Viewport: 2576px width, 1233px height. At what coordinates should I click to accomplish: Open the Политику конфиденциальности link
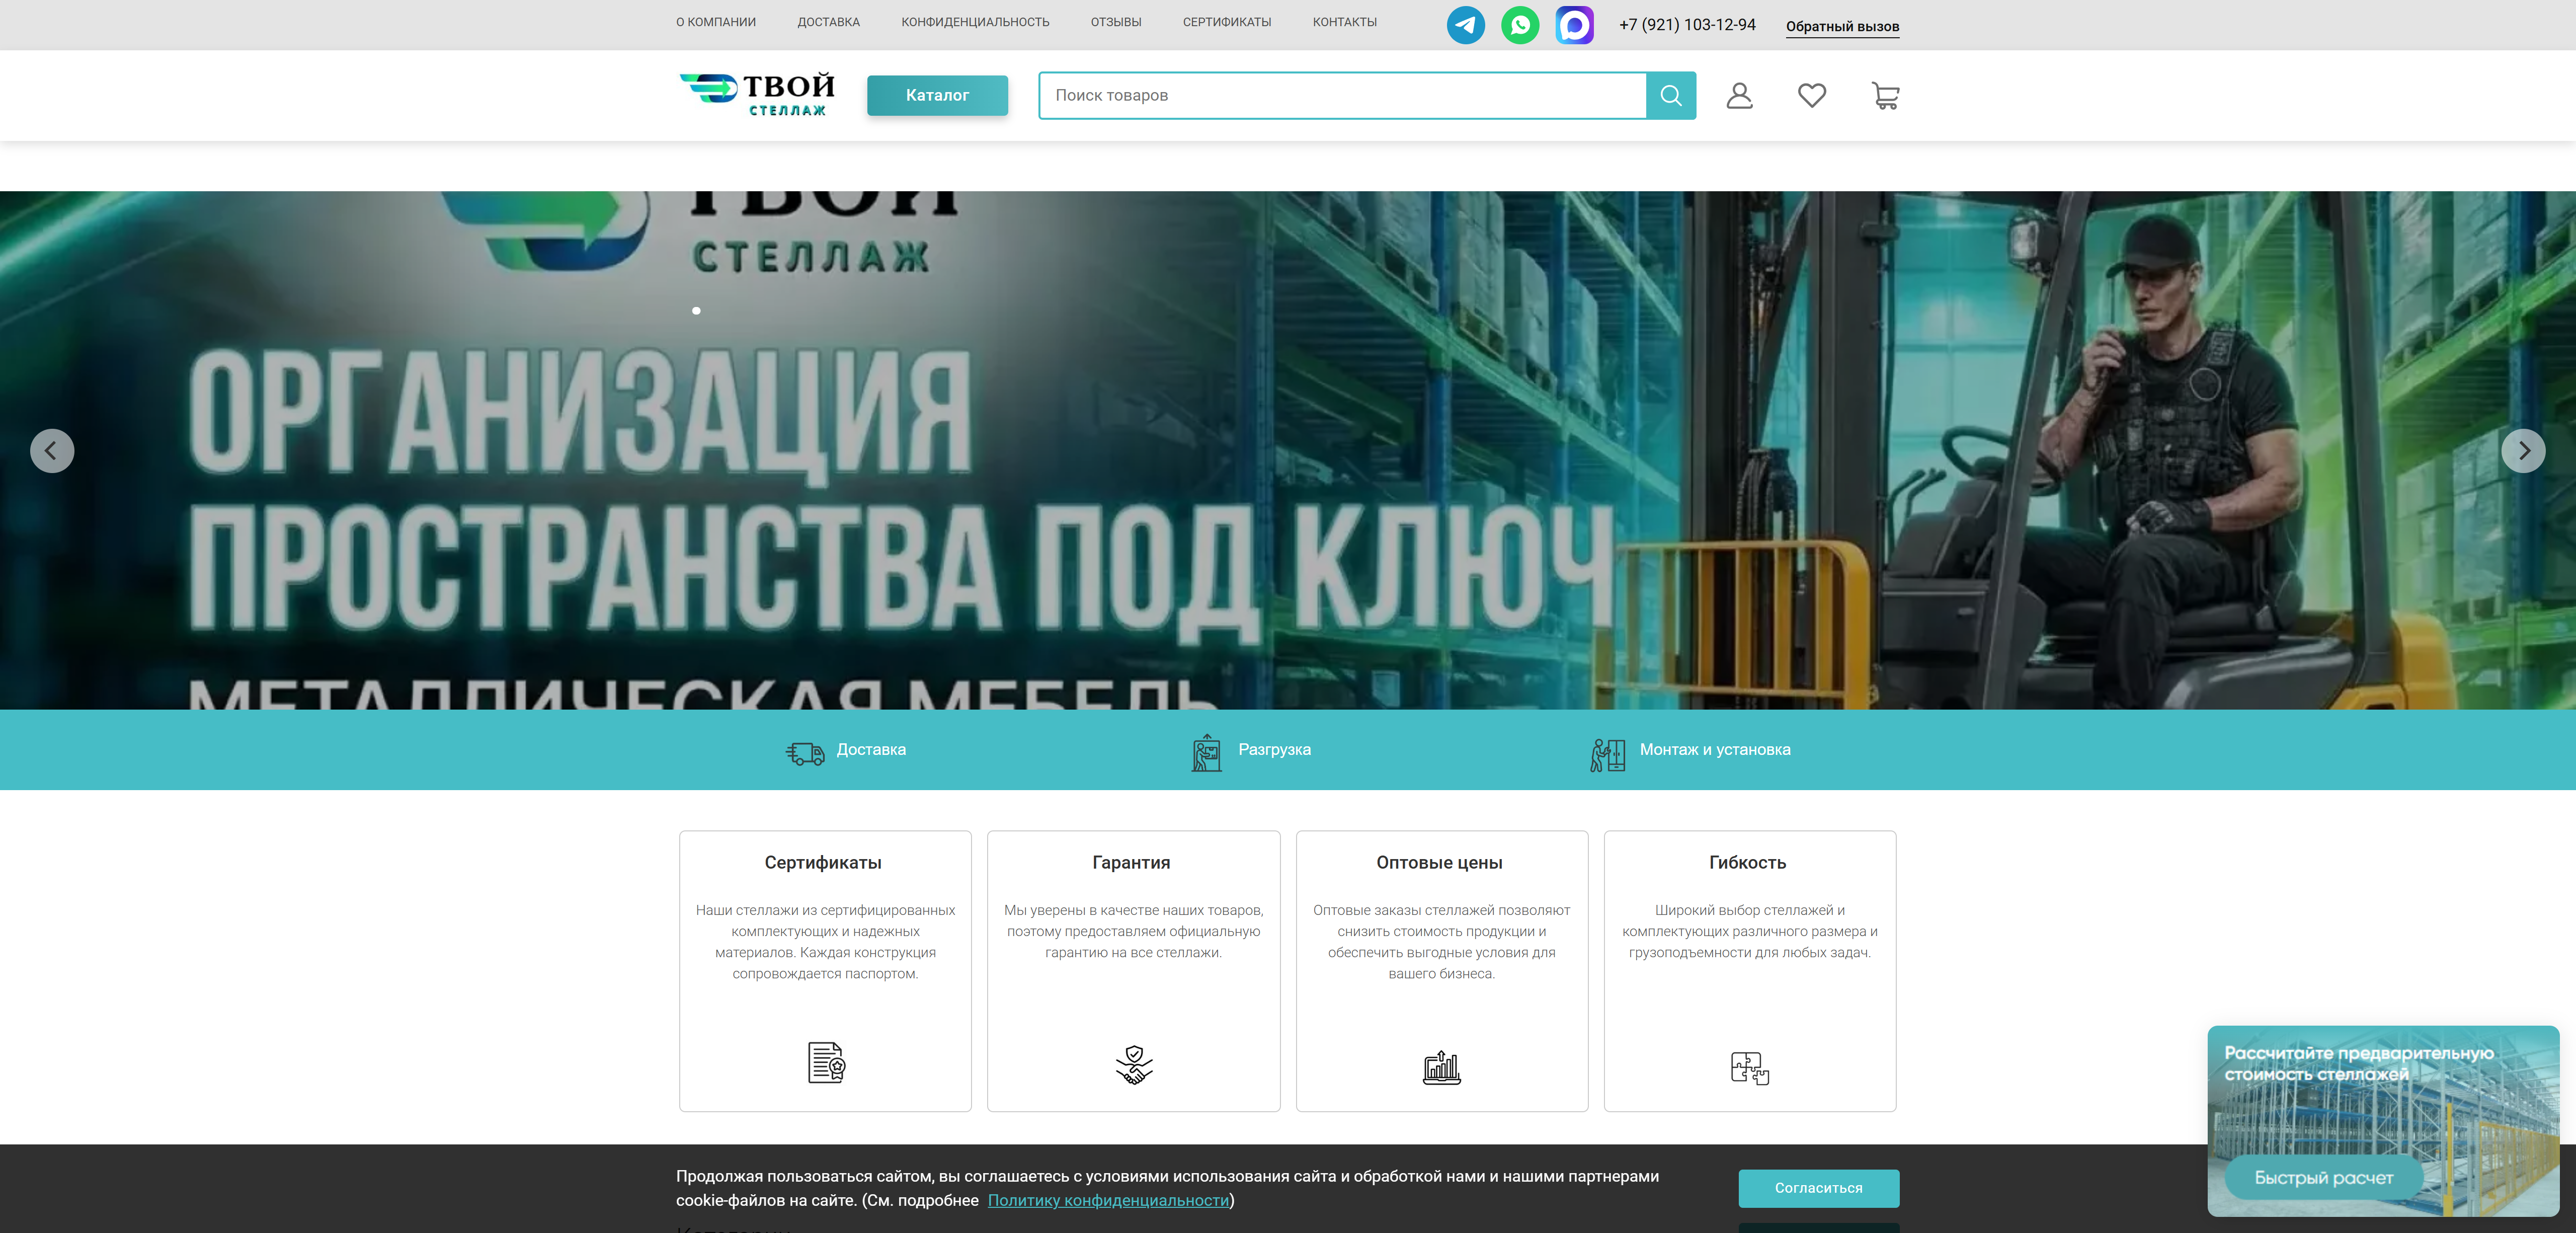(1108, 1200)
